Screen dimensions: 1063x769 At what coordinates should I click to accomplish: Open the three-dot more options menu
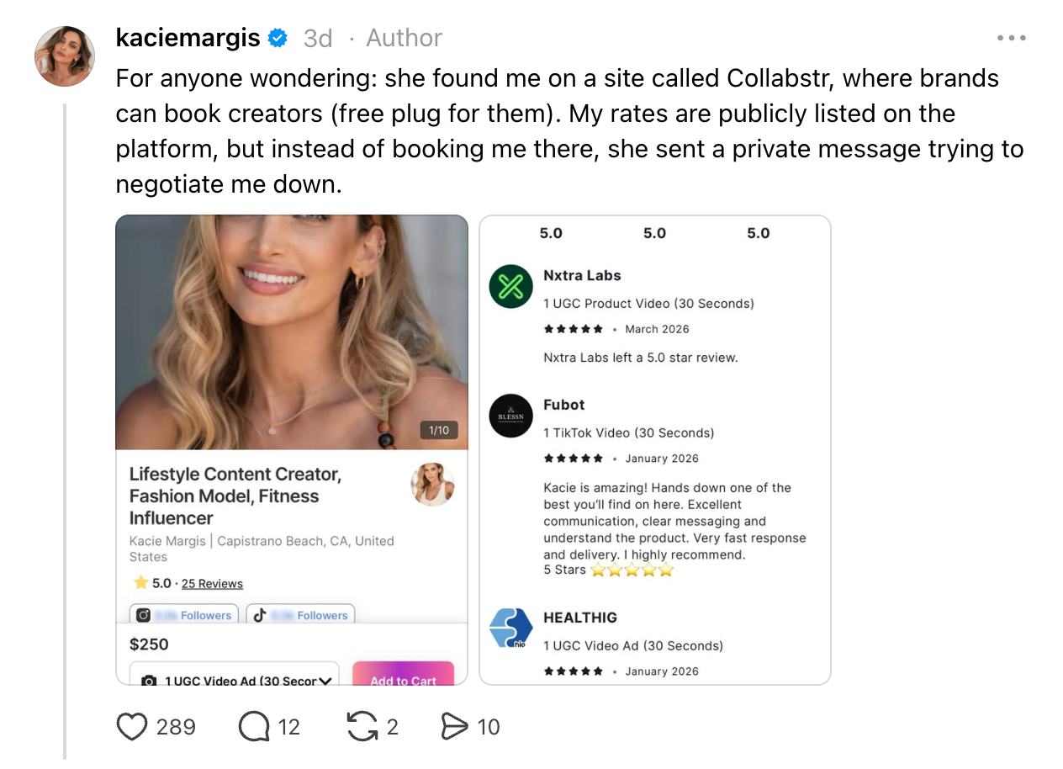[x=1011, y=39]
